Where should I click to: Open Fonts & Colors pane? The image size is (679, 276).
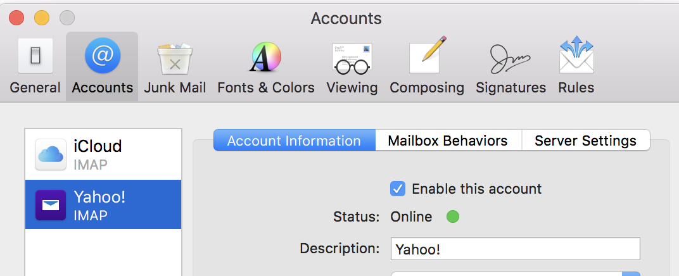pos(266,66)
